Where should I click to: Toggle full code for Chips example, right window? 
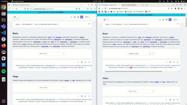pyautogui.click(x=167, y=100)
